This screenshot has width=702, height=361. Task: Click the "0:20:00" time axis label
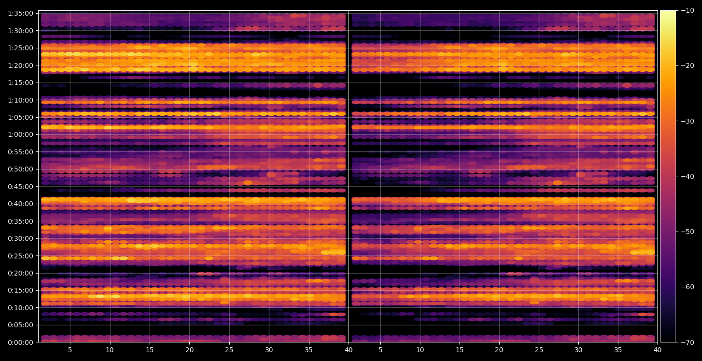point(21,273)
